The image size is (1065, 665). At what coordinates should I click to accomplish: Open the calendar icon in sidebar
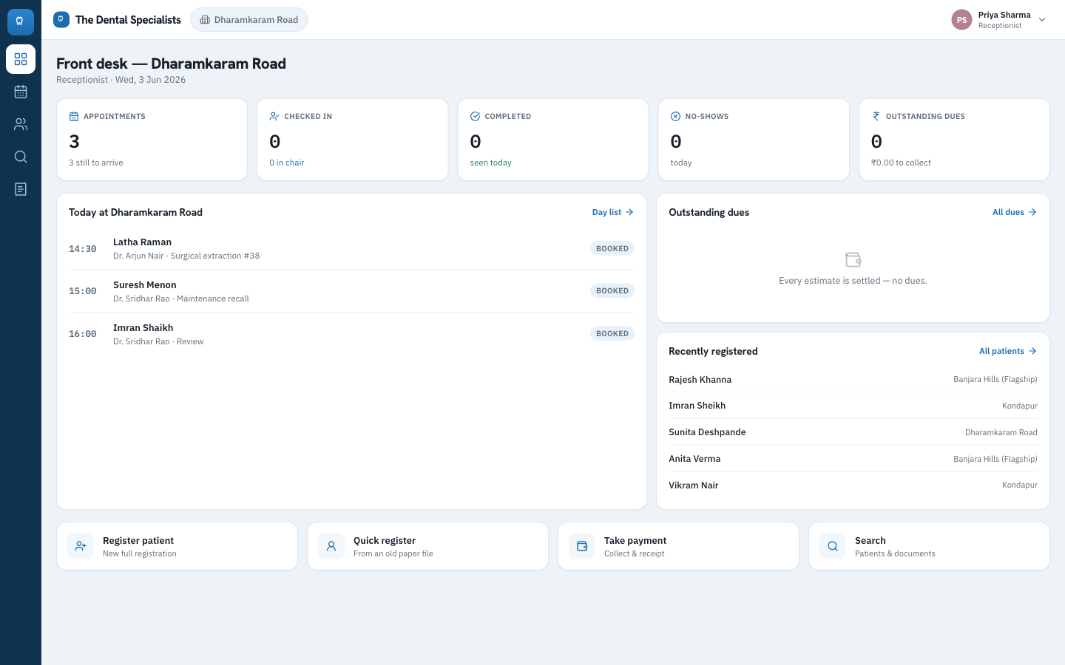(x=21, y=92)
